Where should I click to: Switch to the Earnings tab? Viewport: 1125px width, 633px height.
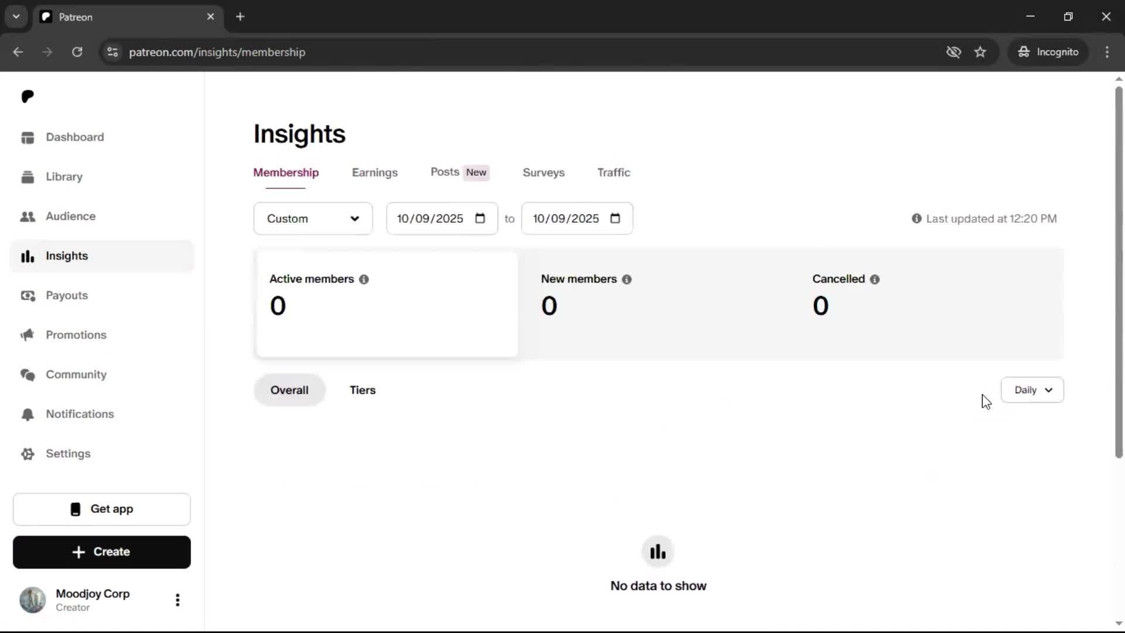[375, 172]
